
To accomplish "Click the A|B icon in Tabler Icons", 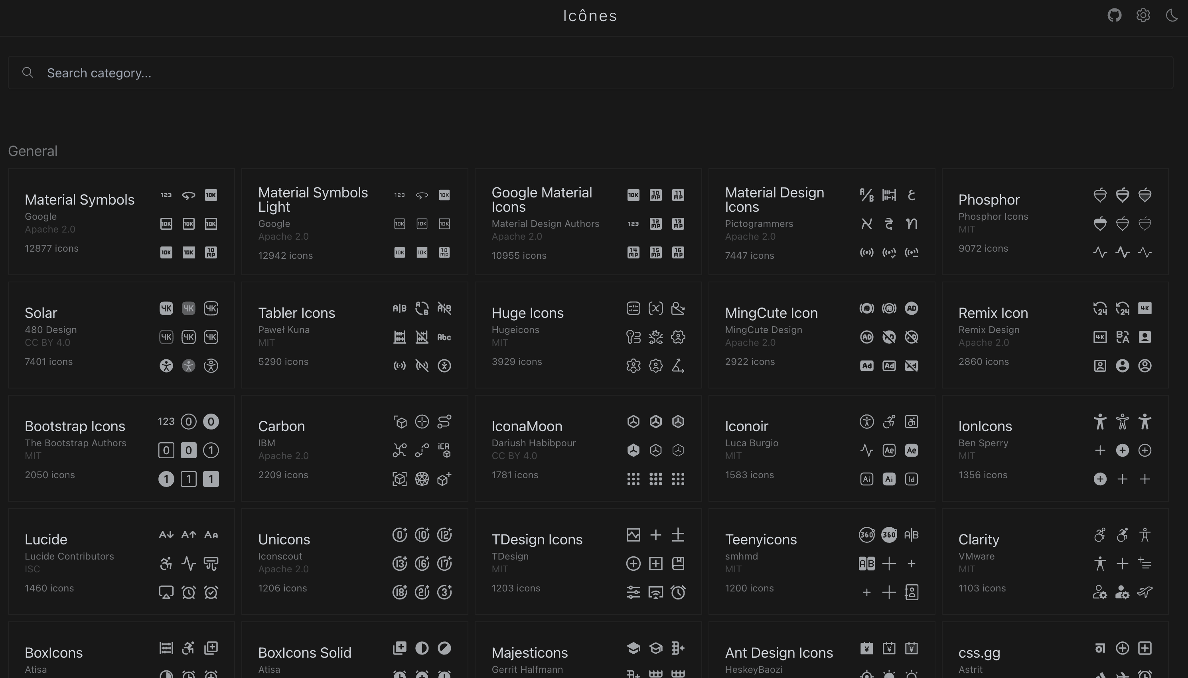I will click(400, 308).
